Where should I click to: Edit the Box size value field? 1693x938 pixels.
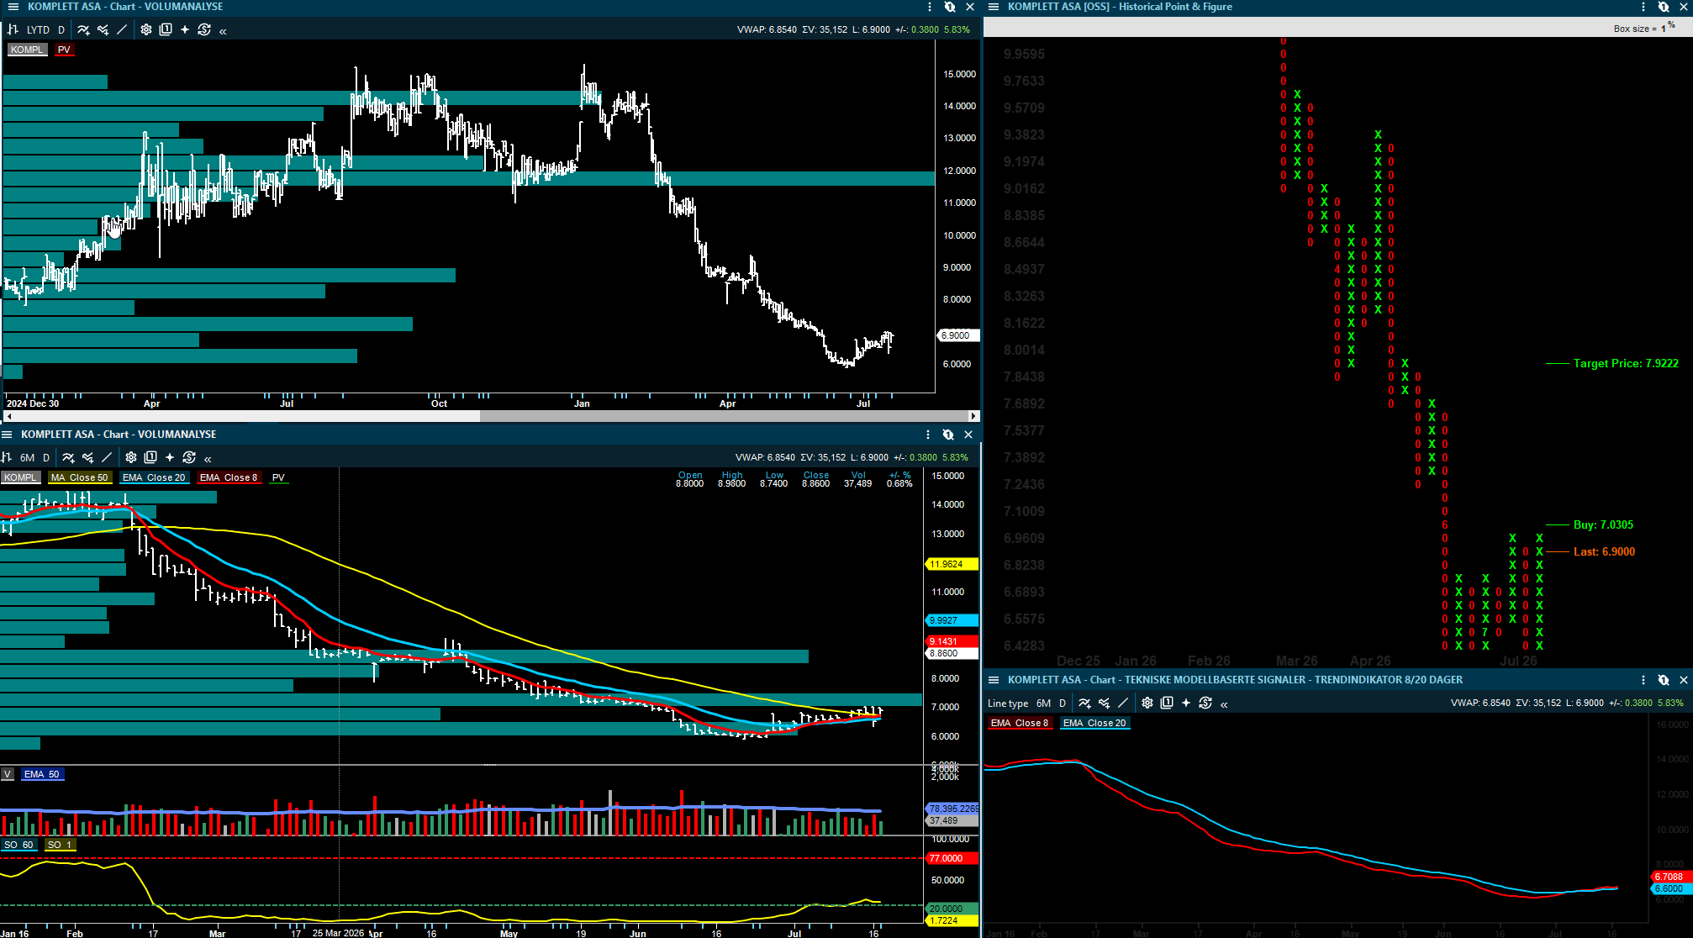pyautogui.click(x=1663, y=29)
